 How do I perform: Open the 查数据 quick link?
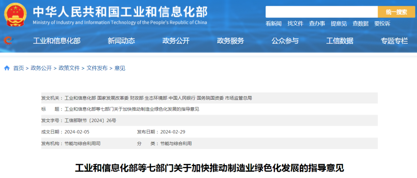click(x=360, y=24)
